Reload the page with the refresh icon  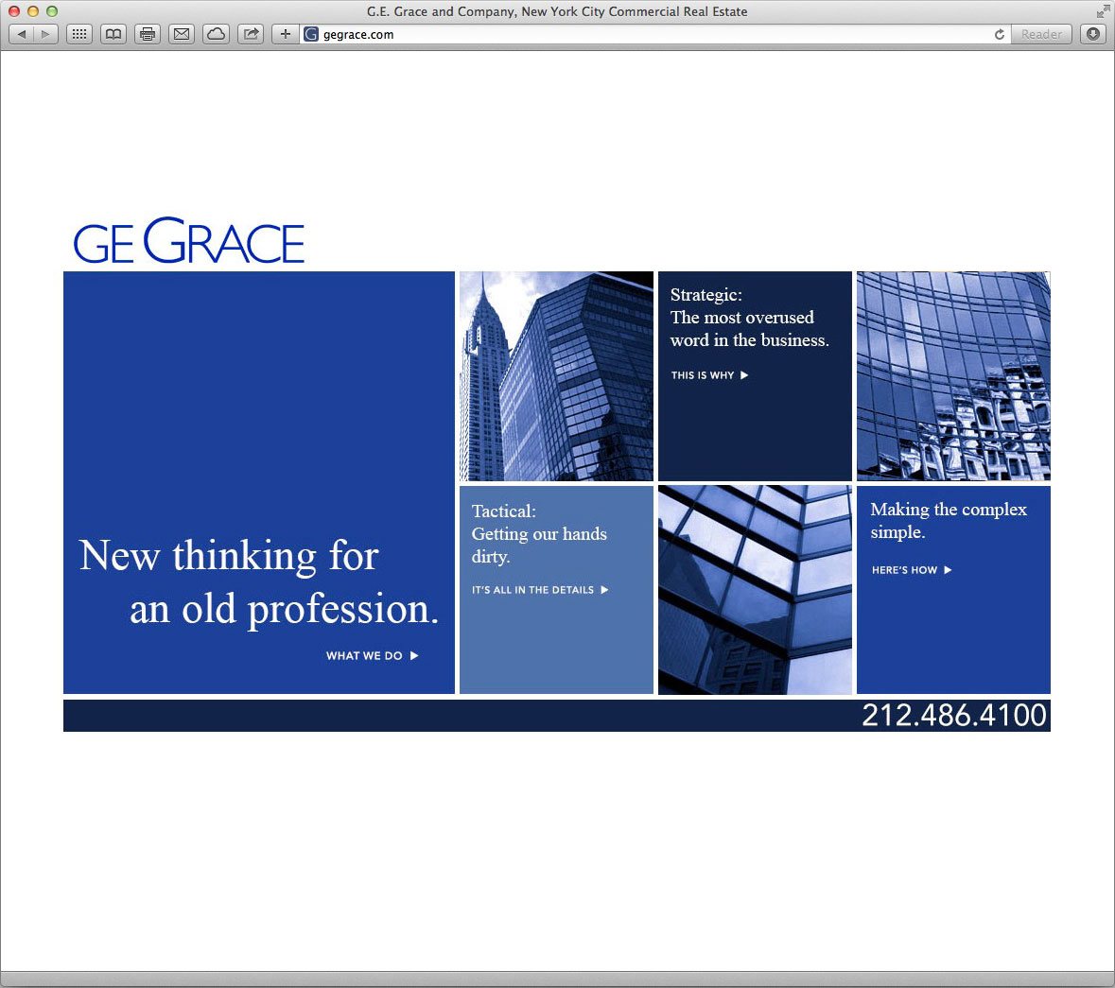point(1000,34)
